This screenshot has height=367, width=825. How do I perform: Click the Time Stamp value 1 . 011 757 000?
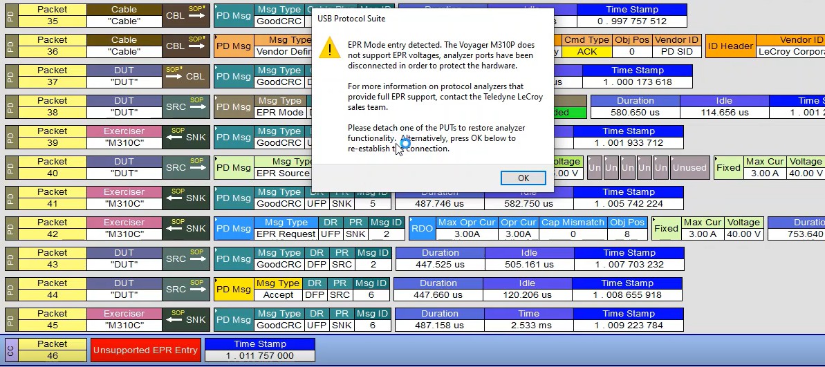point(260,356)
